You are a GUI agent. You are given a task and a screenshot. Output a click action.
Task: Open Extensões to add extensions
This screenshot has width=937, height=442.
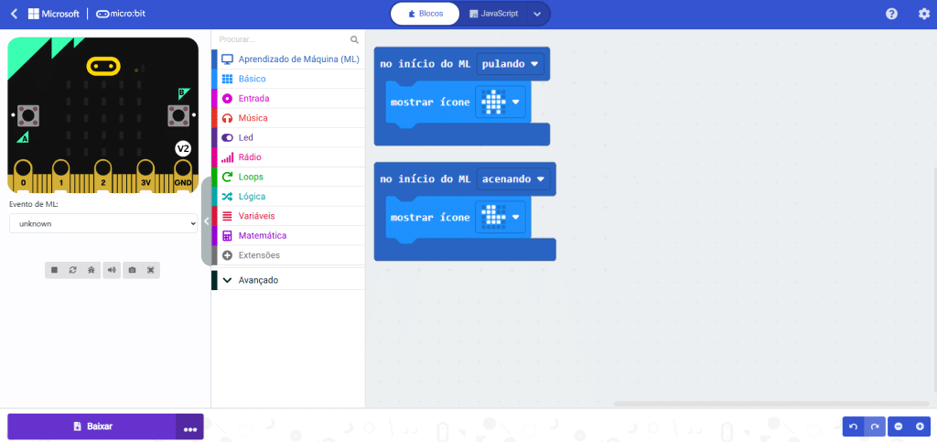288,255
